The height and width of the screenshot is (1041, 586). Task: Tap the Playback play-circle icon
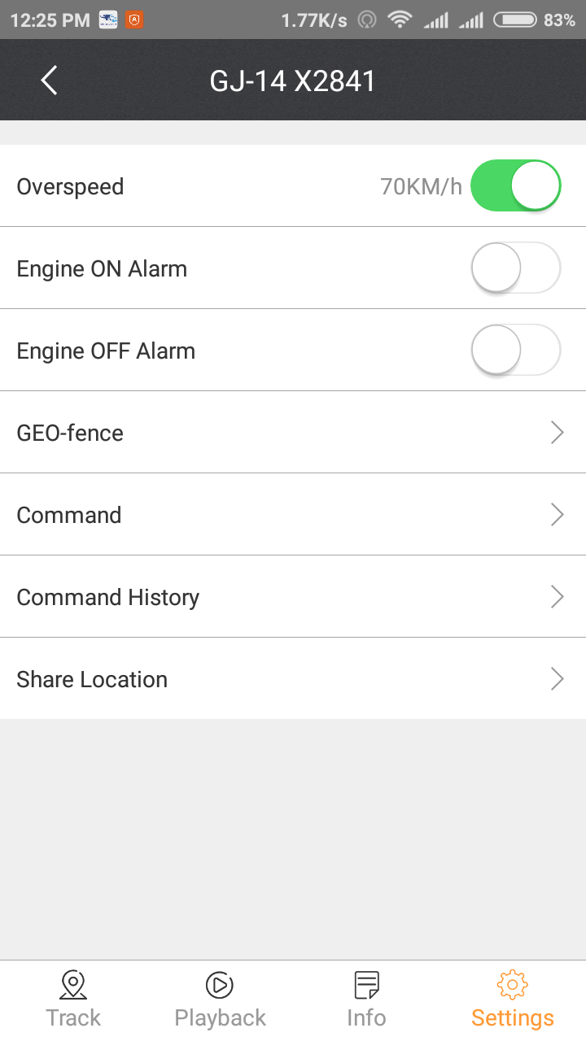(220, 985)
